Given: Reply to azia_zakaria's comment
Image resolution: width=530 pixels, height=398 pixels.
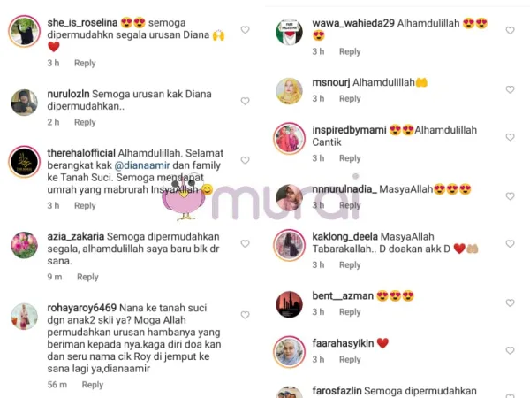Looking at the screenshot, I should click(87, 277).
